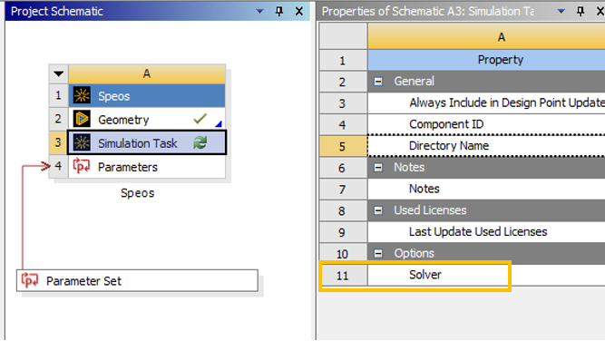This screenshot has width=605, height=341.
Task: Click the Parameter Set bar icon
Action: click(x=30, y=280)
